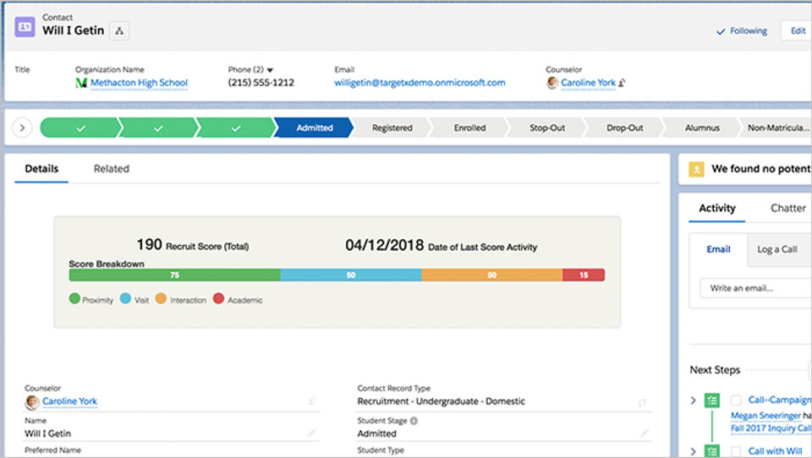Click green task icon beside Call--Campaign
The height and width of the screenshot is (458, 812).
712,400
